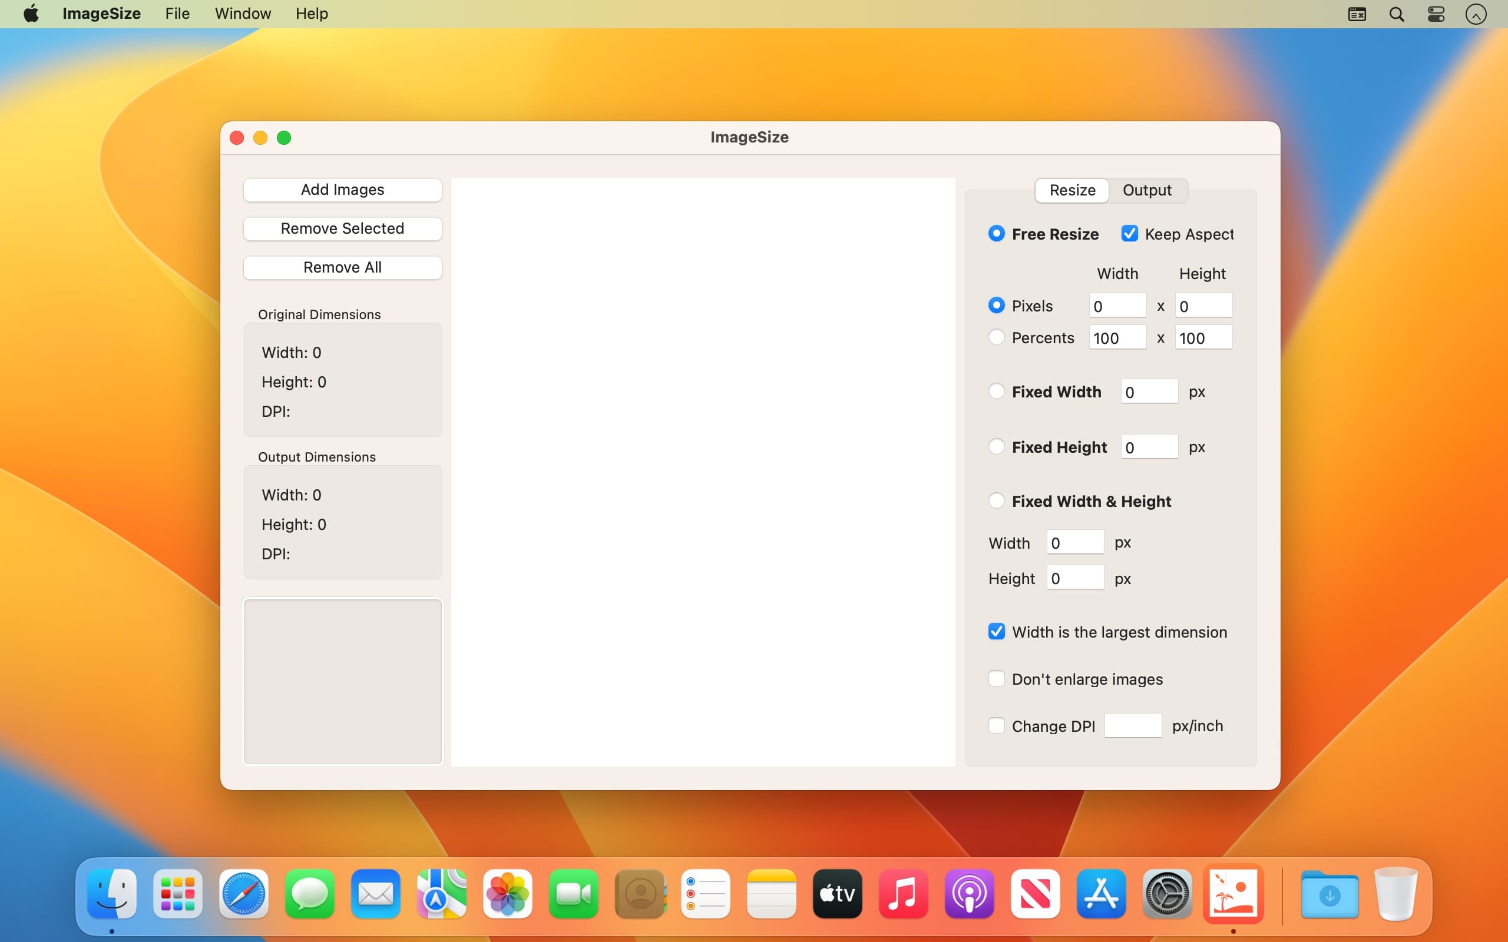1508x942 pixels.
Task: Open the Window menu
Action: [243, 14]
